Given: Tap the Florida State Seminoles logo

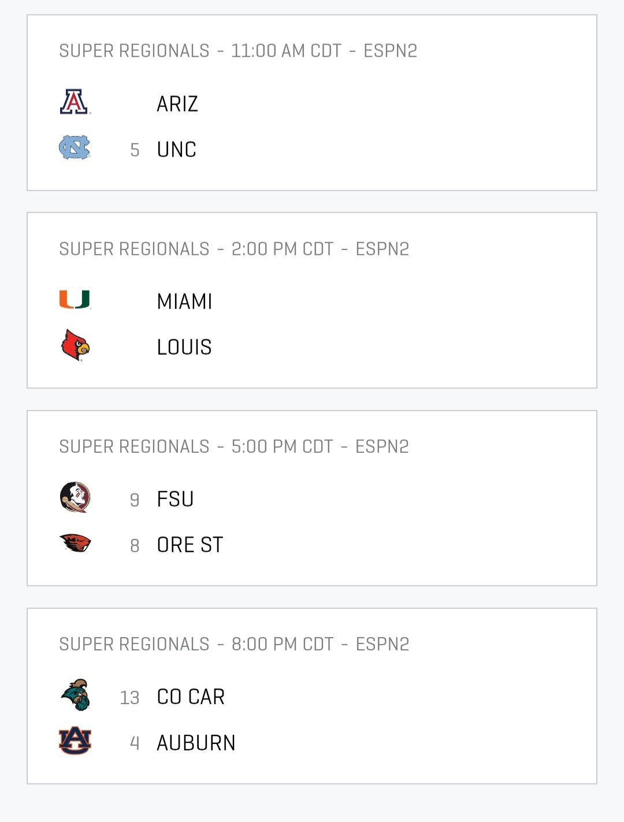Looking at the screenshot, I should [75, 497].
